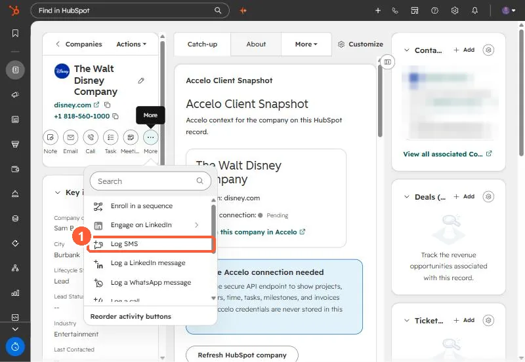Viewport: 525px width, 362px height.
Task: Click the plus create icon in top bar
Action: (x=378, y=10)
